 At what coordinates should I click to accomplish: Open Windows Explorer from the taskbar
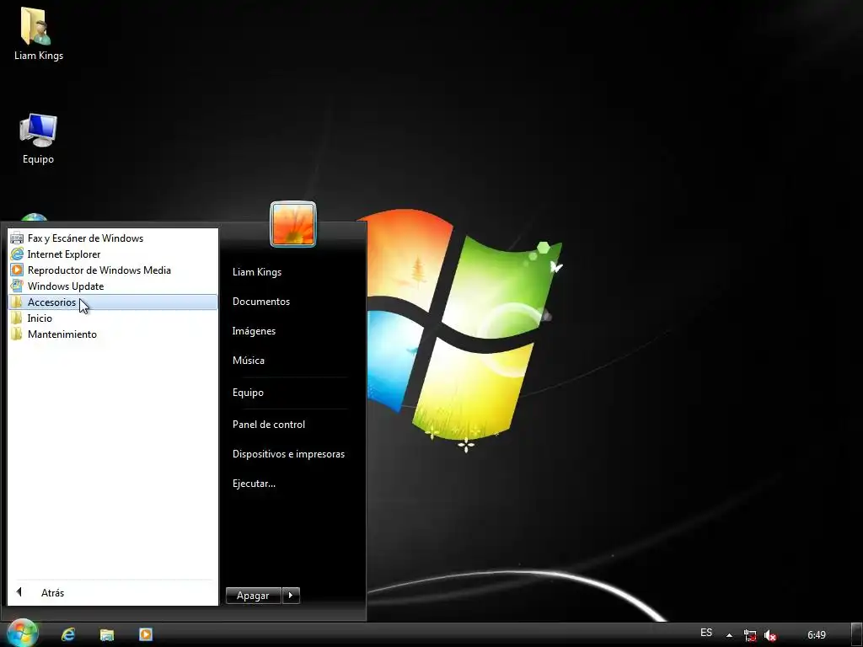[107, 634]
